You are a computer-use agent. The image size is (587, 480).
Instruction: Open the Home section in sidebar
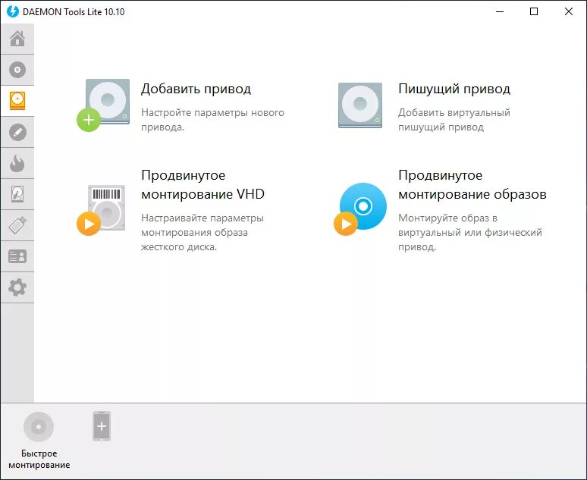(x=17, y=39)
